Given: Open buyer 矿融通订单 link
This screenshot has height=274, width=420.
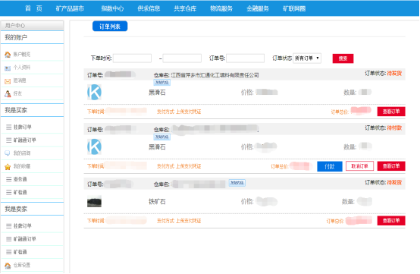Looking at the screenshot, I should click(25, 140).
